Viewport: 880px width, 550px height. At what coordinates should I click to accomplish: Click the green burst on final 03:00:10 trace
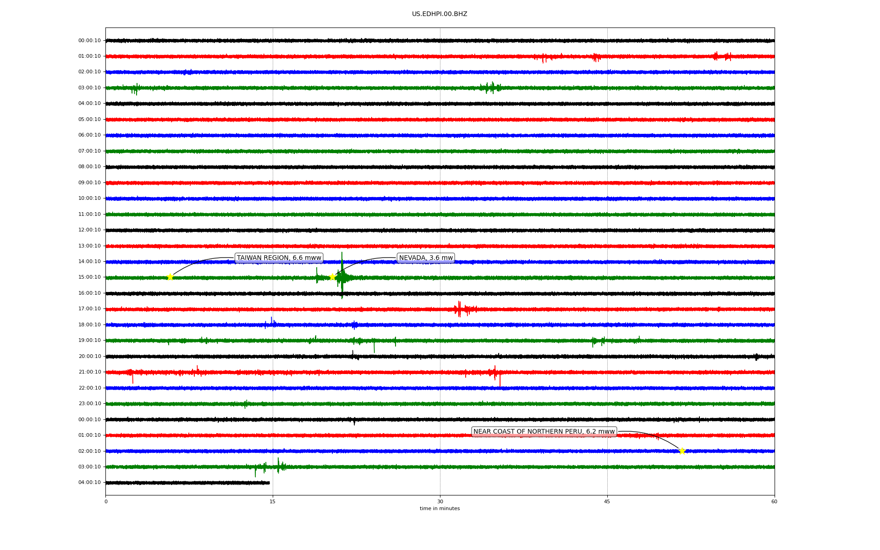click(278, 466)
